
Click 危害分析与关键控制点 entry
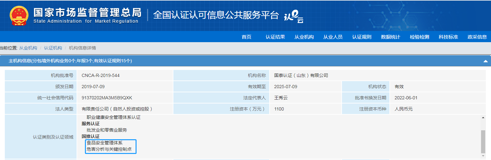pyautogui.click(x=109, y=149)
